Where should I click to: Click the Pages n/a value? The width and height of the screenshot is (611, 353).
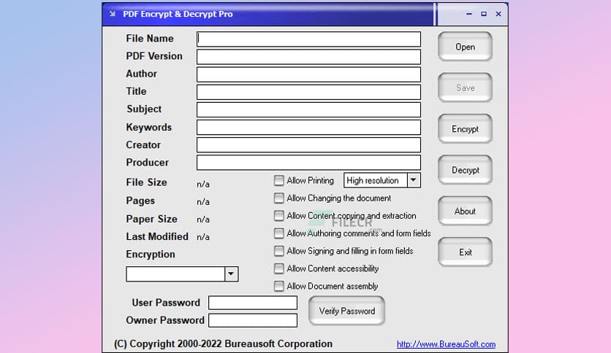coord(203,202)
